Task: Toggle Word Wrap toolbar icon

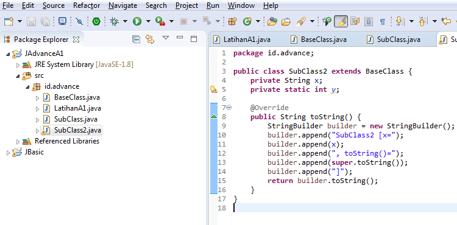Action: [x=355, y=21]
